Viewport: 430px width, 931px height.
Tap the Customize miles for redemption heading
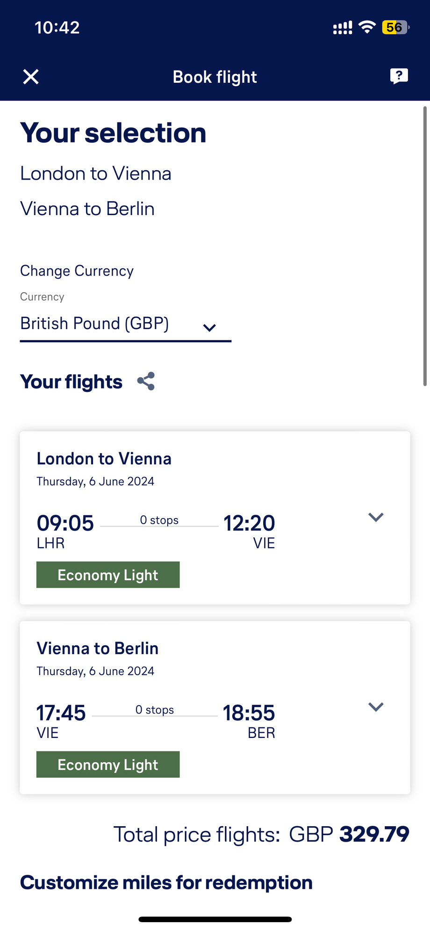pyautogui.click(x=166, y=883)
